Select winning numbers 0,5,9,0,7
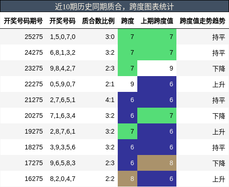 63,84
